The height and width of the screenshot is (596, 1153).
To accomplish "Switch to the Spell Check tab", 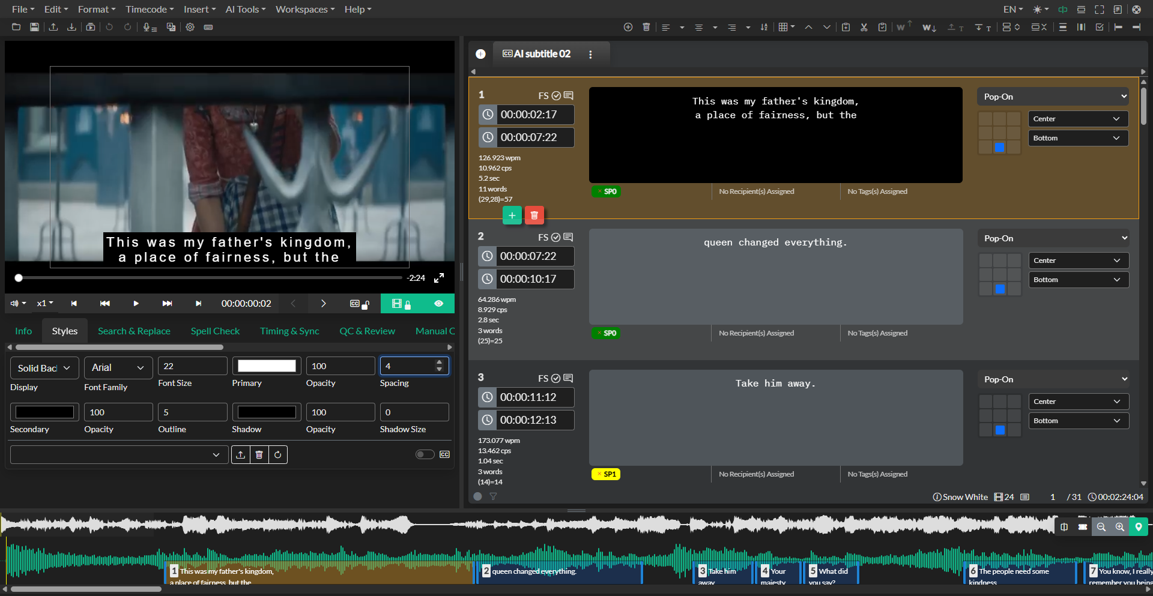I will 214,331.
